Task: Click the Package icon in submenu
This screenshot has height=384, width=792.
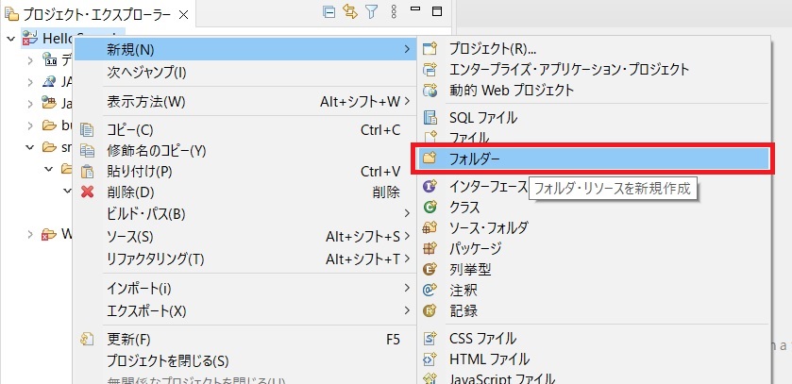Action: [x=430, y=248]
